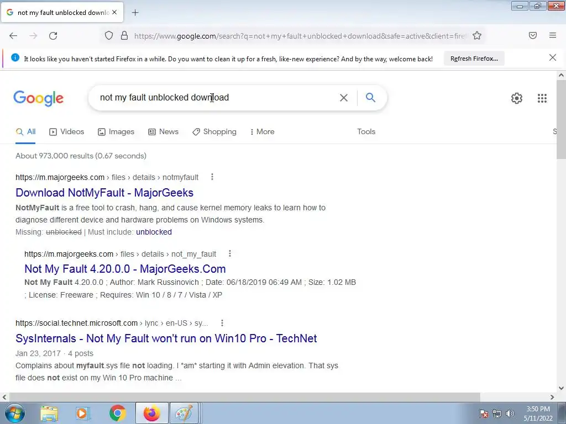This screenshot has width=566, height=424.
Task: Click the taskbar clock showing 3:50 PM
Action: [538, 413]
